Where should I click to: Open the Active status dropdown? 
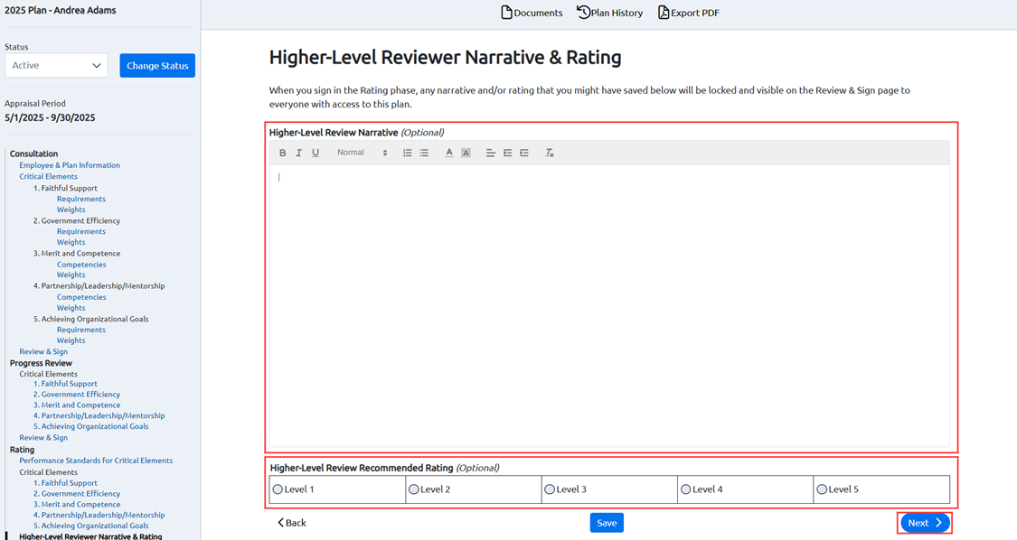(56, 66)
